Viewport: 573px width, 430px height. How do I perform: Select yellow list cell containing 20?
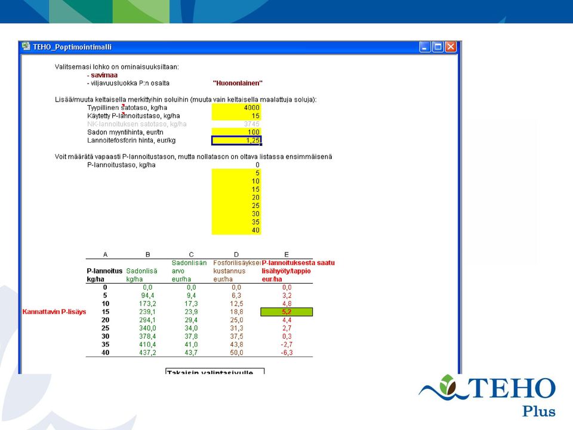[x=236, y=198]
